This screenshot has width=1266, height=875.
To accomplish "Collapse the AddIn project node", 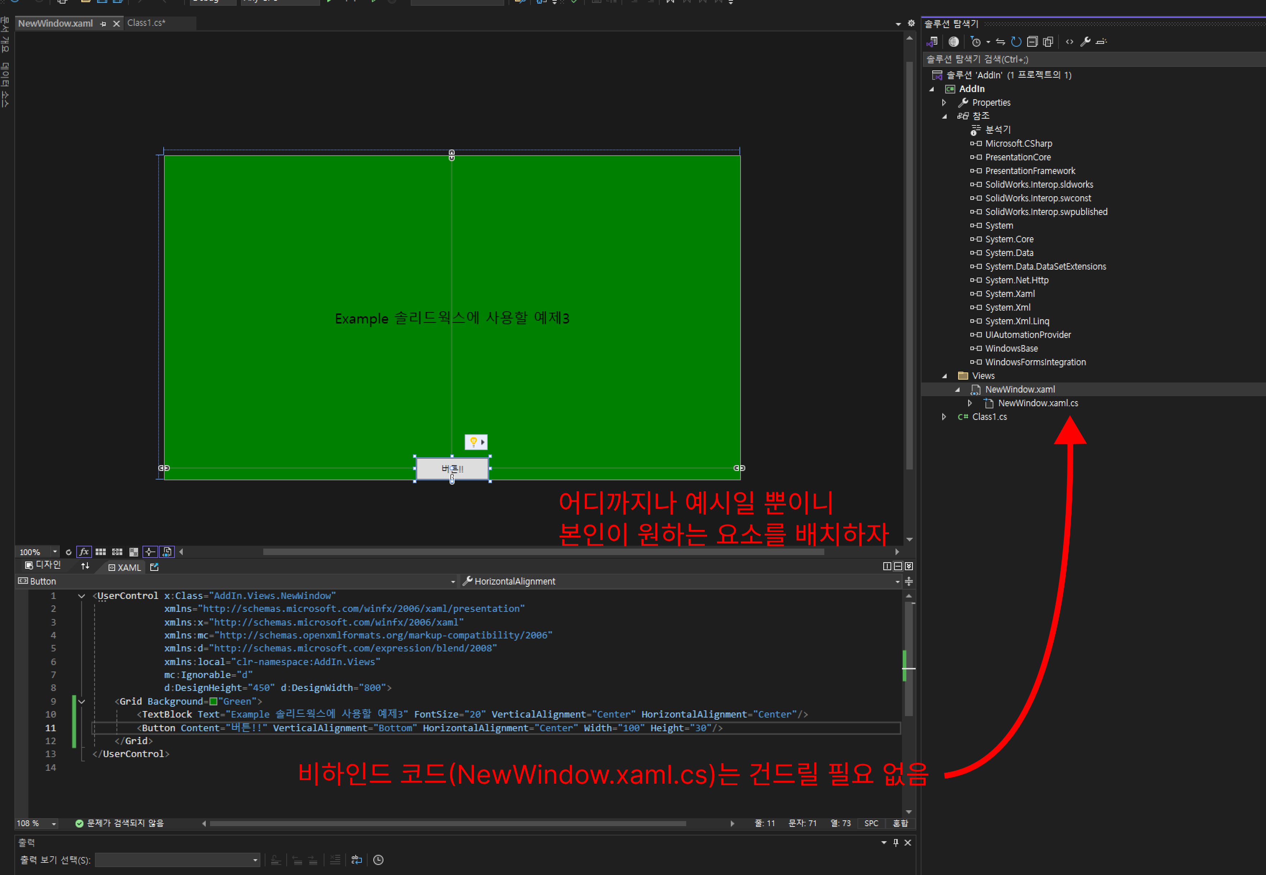I will pos(932,89).
